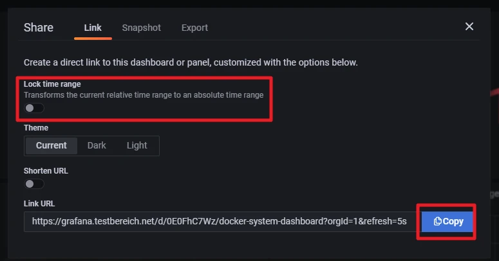
Task: Click the "Create a direct link" description
Action: tap(191, 63)
